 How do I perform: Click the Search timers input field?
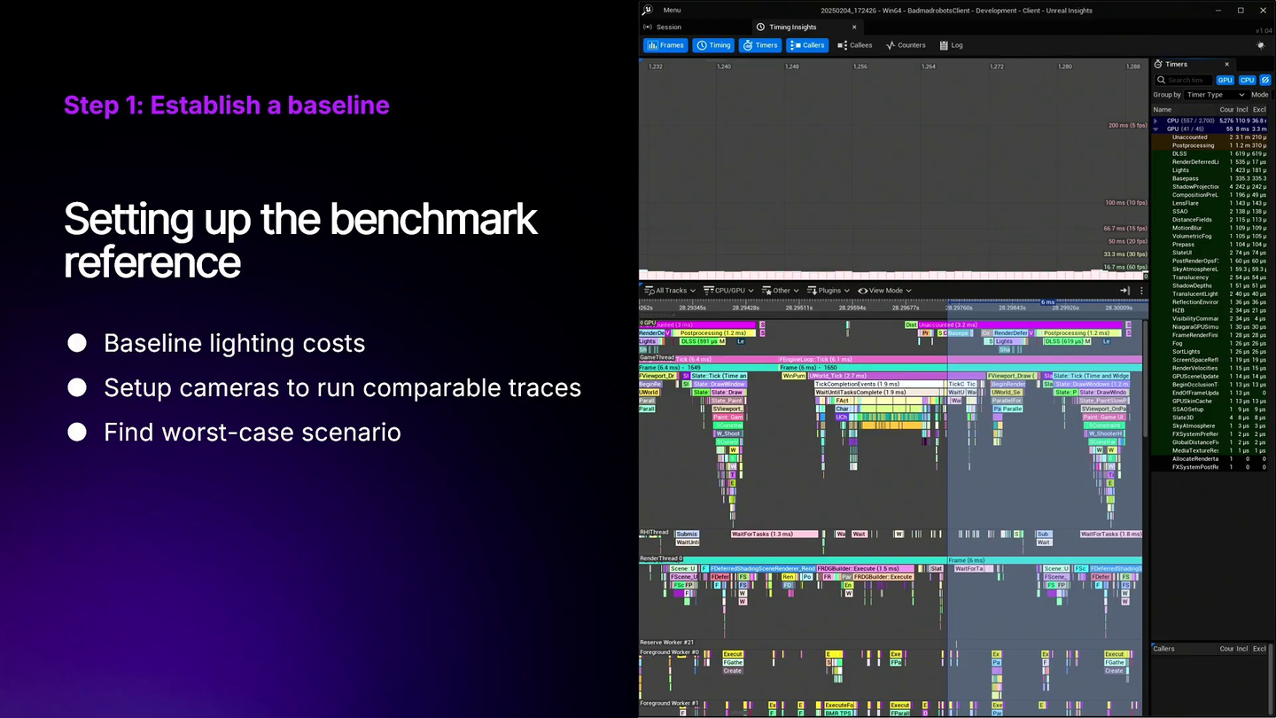point(1184,80)
